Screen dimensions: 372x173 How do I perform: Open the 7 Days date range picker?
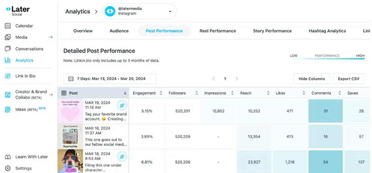pyautogui.click(x=110, y=79)
